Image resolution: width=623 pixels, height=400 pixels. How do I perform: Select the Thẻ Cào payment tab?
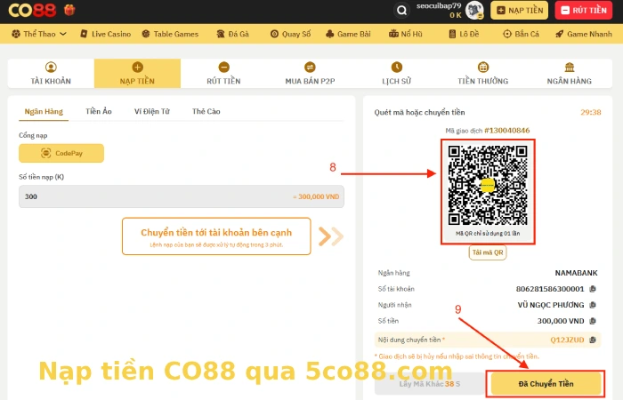[x=206, y=111]
